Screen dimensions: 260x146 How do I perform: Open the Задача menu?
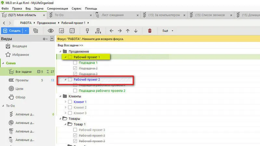pos(39,8)
